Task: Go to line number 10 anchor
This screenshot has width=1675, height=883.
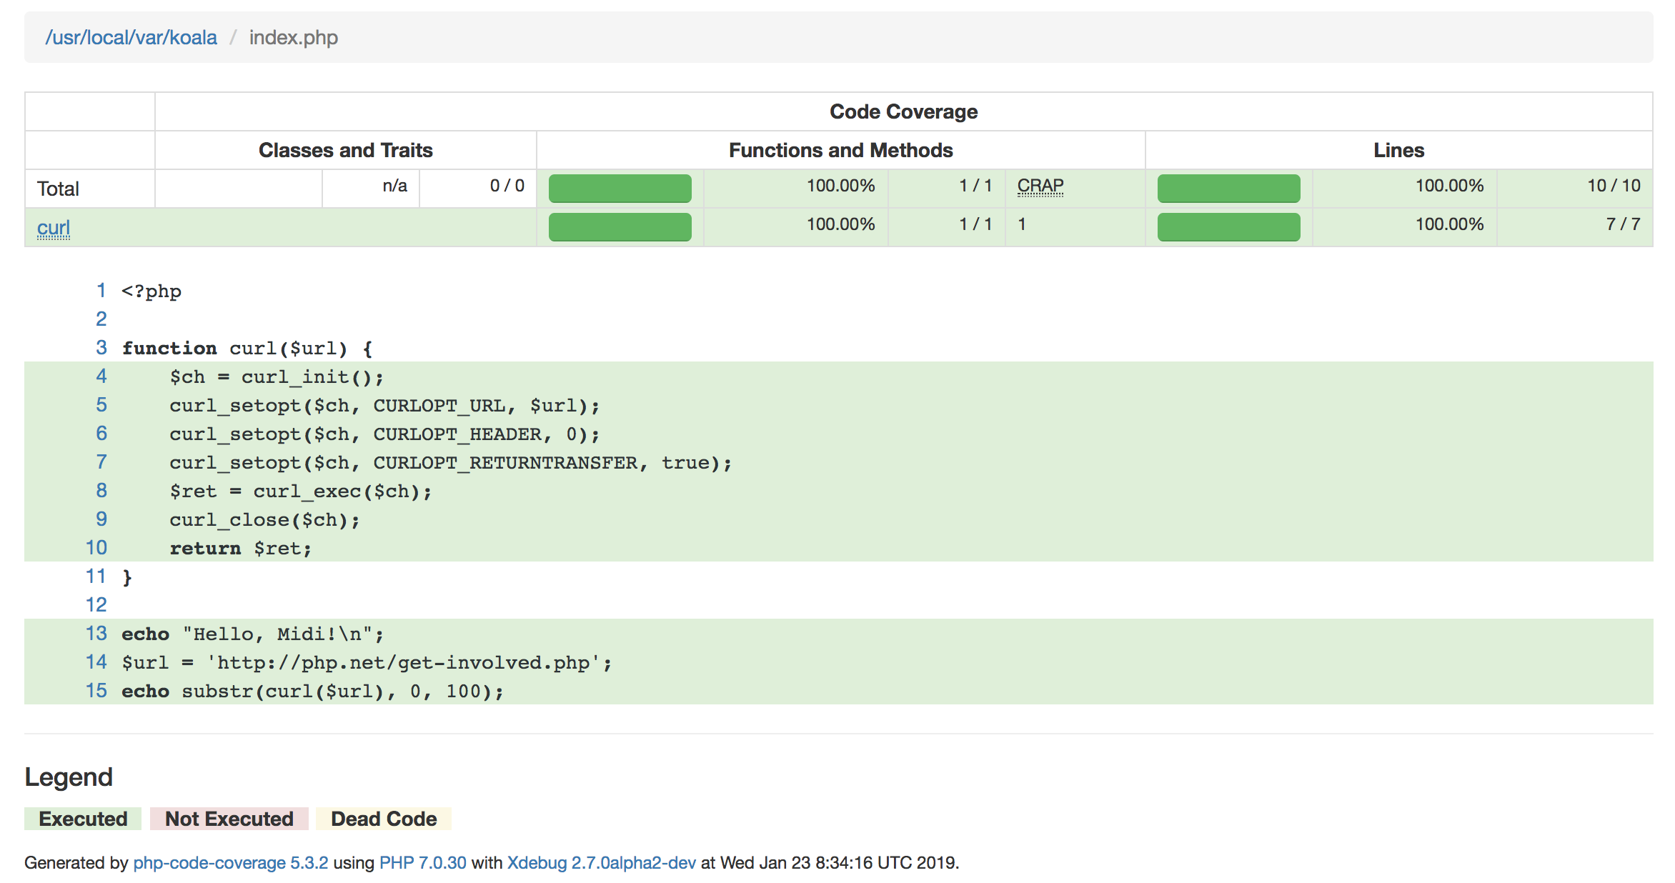Action: pos(96,548)
